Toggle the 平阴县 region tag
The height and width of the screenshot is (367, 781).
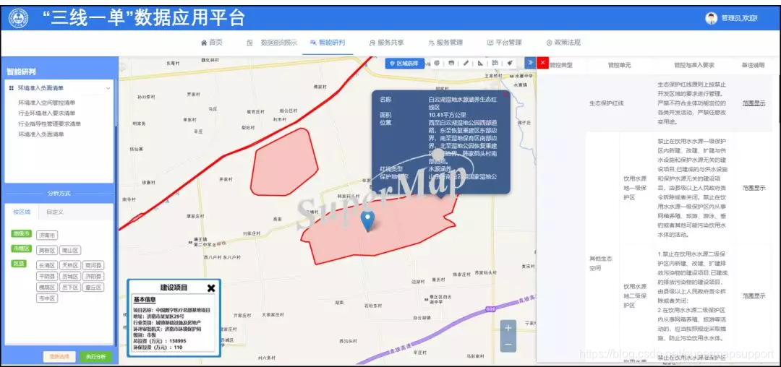(x=47, y=277)
